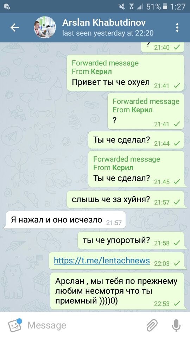The image size is (190, 338).
Task: Tap the forwarded 'Привет ты че охуел' message
Action: [126, 73]
